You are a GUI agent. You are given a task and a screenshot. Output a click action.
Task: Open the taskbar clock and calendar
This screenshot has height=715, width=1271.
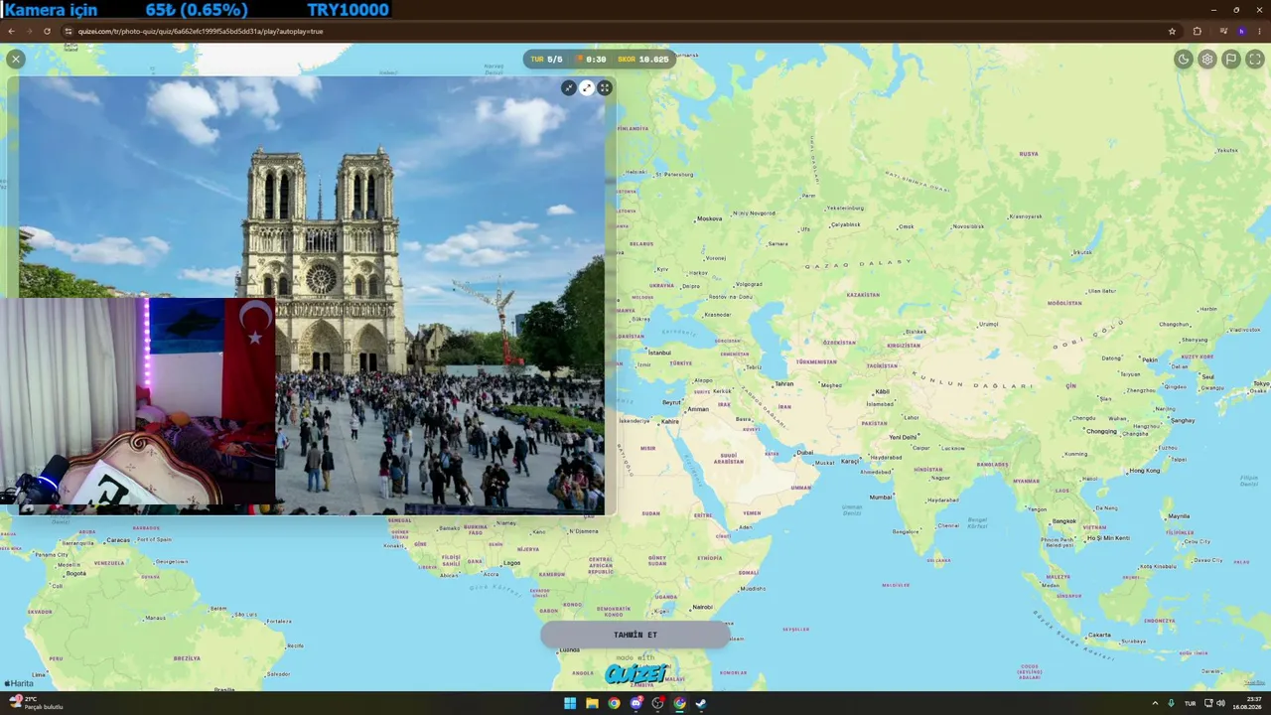(x=1248, y=703)
